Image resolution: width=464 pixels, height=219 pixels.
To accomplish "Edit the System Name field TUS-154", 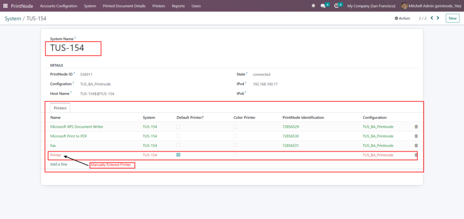I will pyautogui.click(x=67, y=48).
